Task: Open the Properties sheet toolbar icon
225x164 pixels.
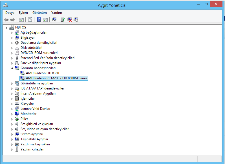Action: [x=30, y=20]
